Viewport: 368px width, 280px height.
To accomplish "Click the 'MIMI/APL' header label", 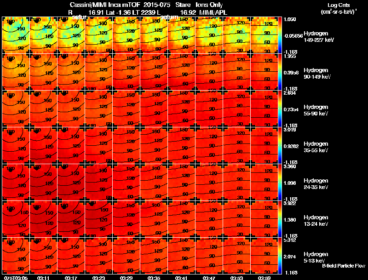I will pyautogui.click(x=213, y=12).
